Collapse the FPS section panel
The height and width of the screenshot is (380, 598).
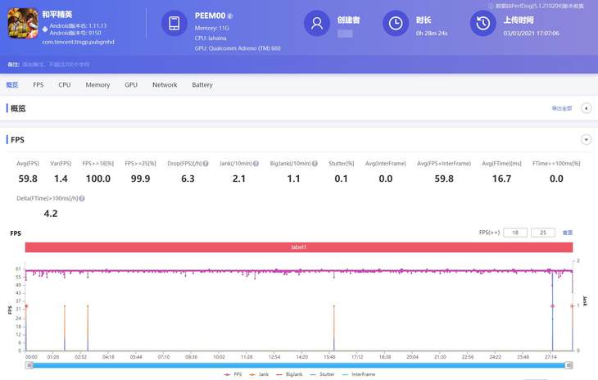[x=586, y=140]
